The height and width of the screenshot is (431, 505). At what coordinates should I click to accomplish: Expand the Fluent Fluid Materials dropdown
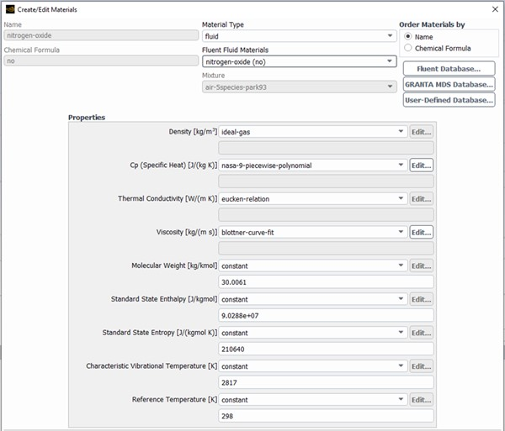[298, 61]
